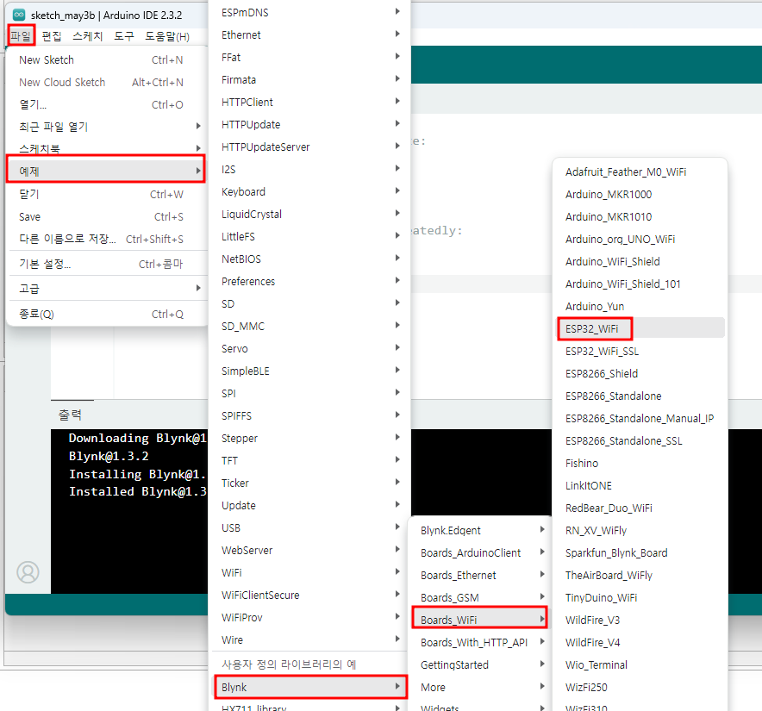Open LiquidCrystal examples submenu
Image resolution: width=762 pixels, height=711 pixels.
pyautogui.click(x=310, y=214)
